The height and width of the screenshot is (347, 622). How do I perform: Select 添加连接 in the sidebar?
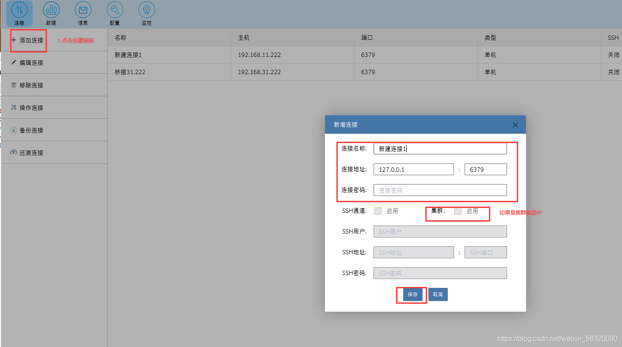(x=54, y=40)
